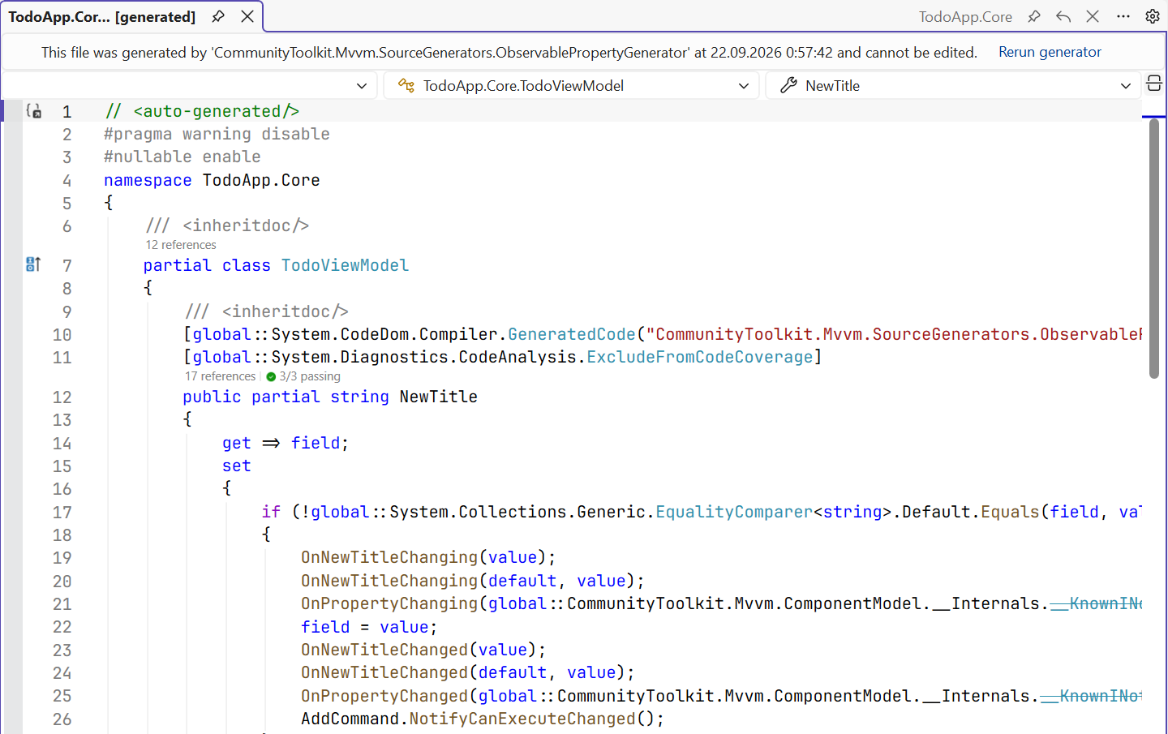Click the green passing test status icon
1168x734 pixels.
(x=271, y=376)
